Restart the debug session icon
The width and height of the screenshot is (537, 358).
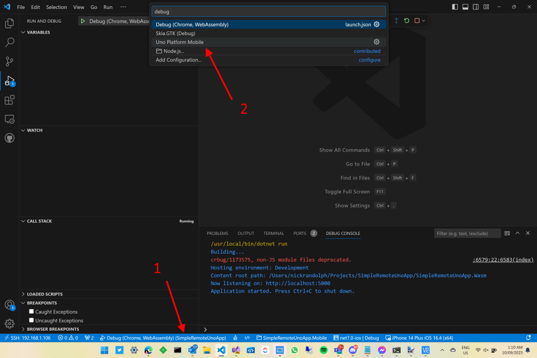tap(406, 20)
